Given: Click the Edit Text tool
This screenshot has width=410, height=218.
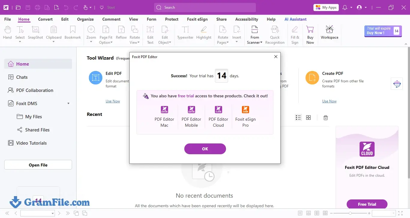Looking at the screenshot, I should pyautogui.click(x=150, y=35).
